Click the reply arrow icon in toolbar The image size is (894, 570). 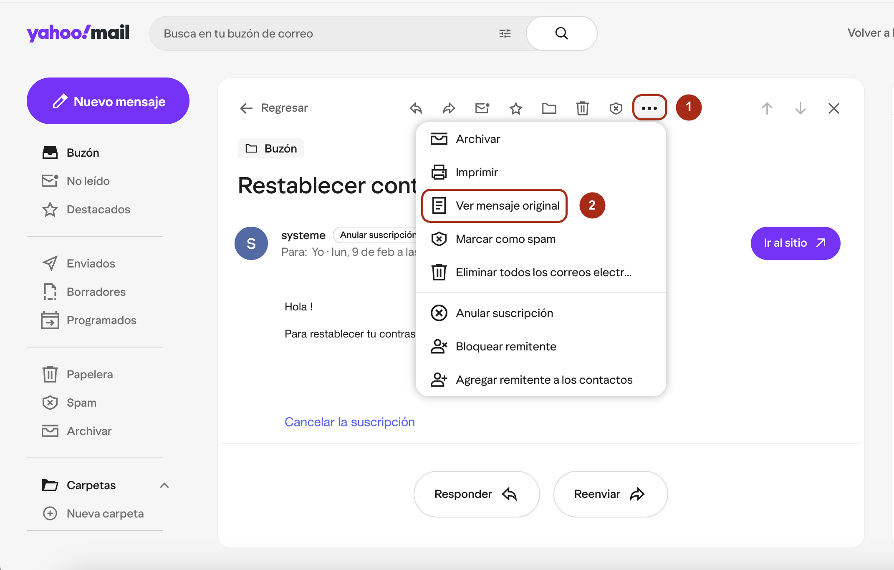(x=416, y=108)
